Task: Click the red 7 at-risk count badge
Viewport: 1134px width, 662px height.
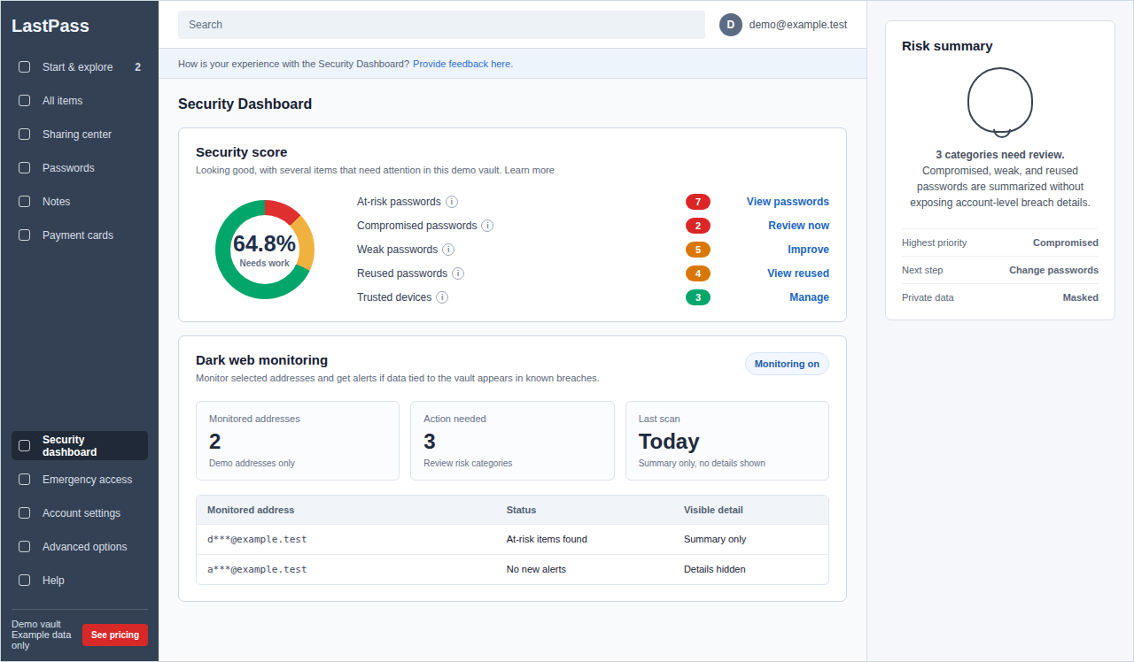Action: pyautogui.click(x=698, y=202)
